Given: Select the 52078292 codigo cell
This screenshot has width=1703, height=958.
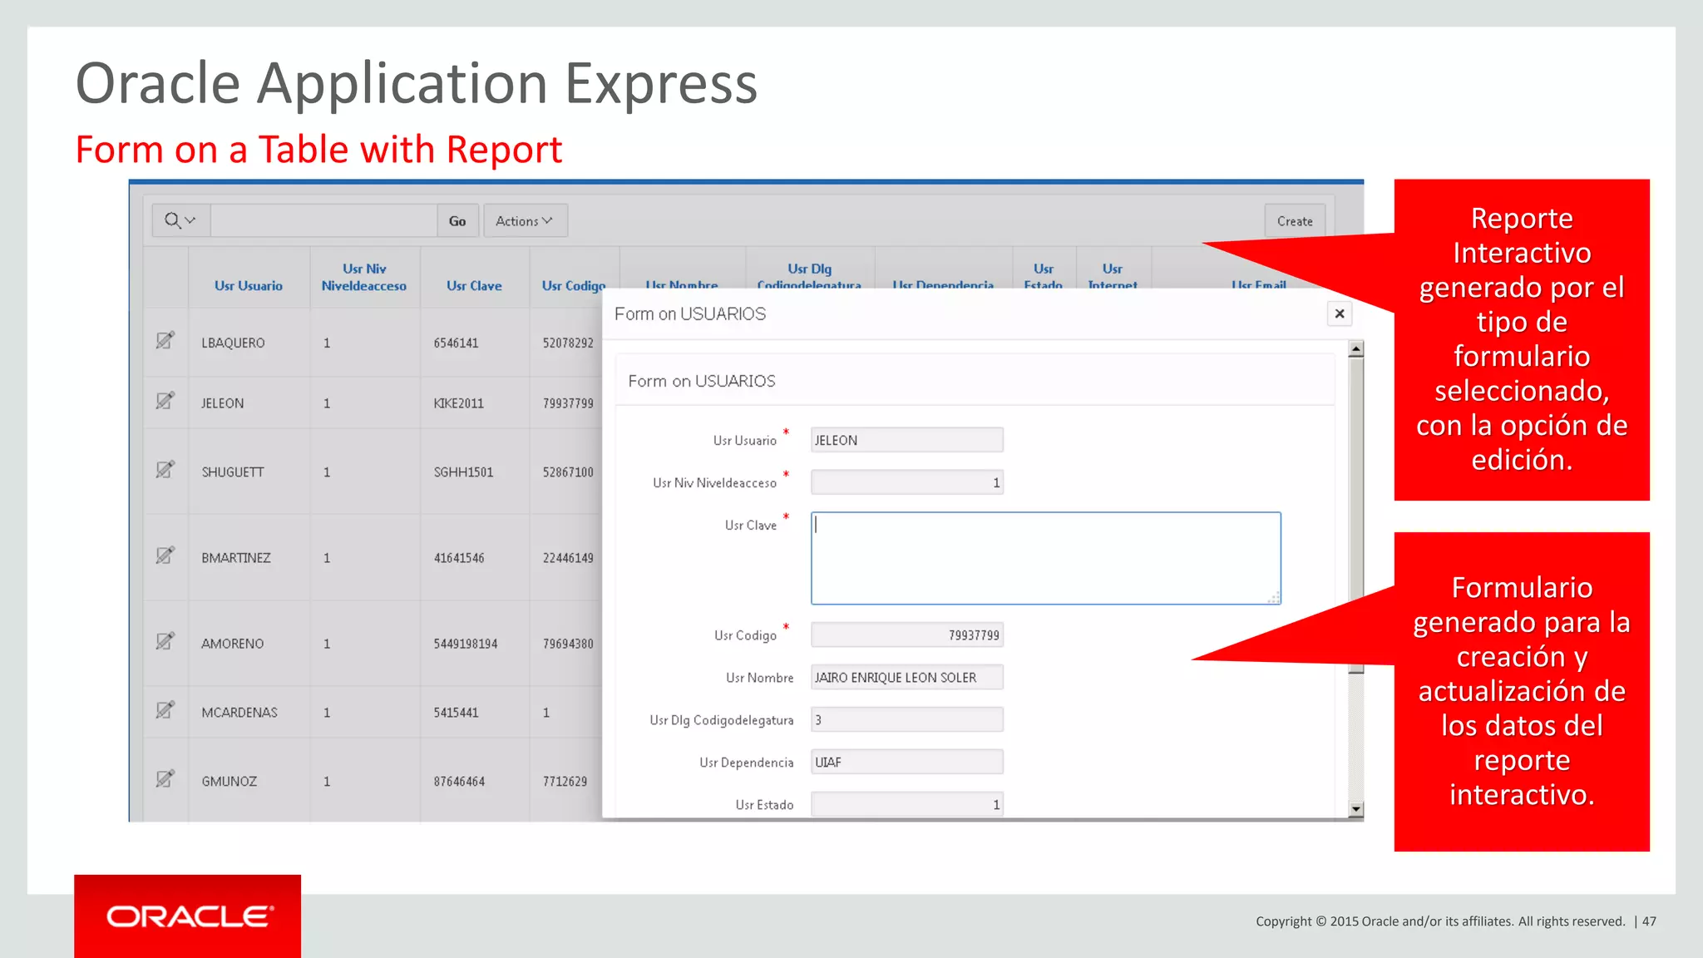Looking at the screenshot, I should pyautogui.click(x=568, y=343).
